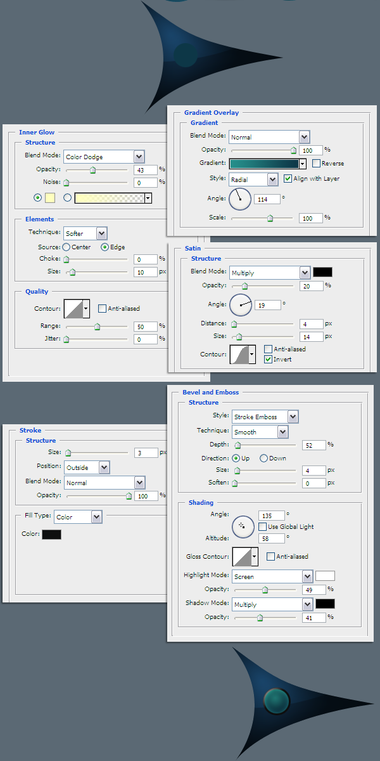Click Satin Angle field showing 19
Screen dimensions: 380x761
pyautogui.click(x=268, y=305)
